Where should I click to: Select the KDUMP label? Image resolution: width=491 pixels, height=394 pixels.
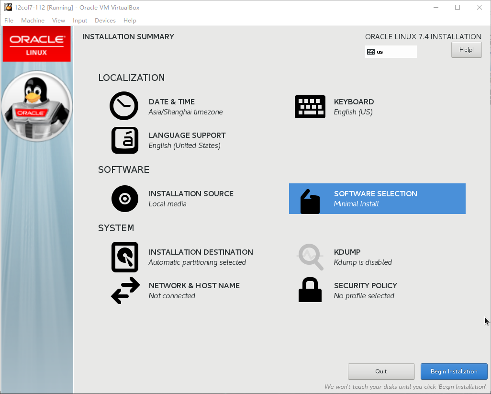(347, 252)
